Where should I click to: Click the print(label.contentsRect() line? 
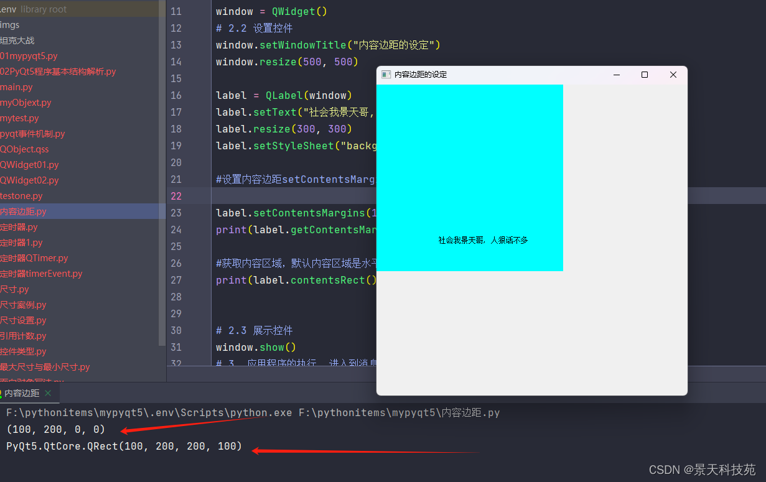tap(296, 280)
